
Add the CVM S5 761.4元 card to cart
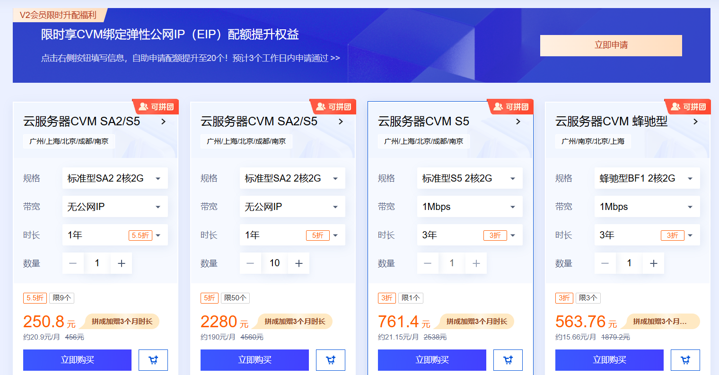(x=508, y=360)
